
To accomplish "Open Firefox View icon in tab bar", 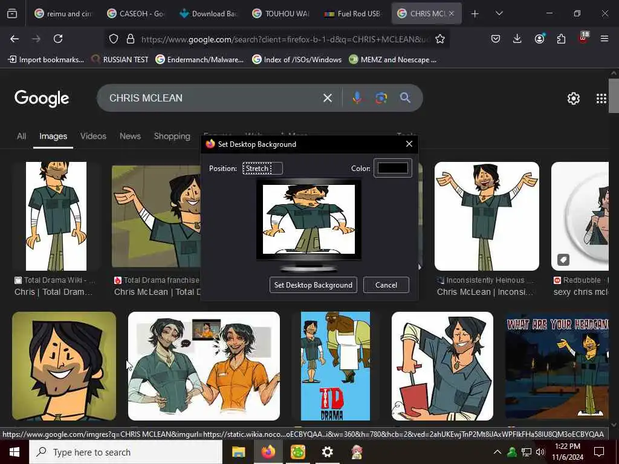I will pos(12,14).
